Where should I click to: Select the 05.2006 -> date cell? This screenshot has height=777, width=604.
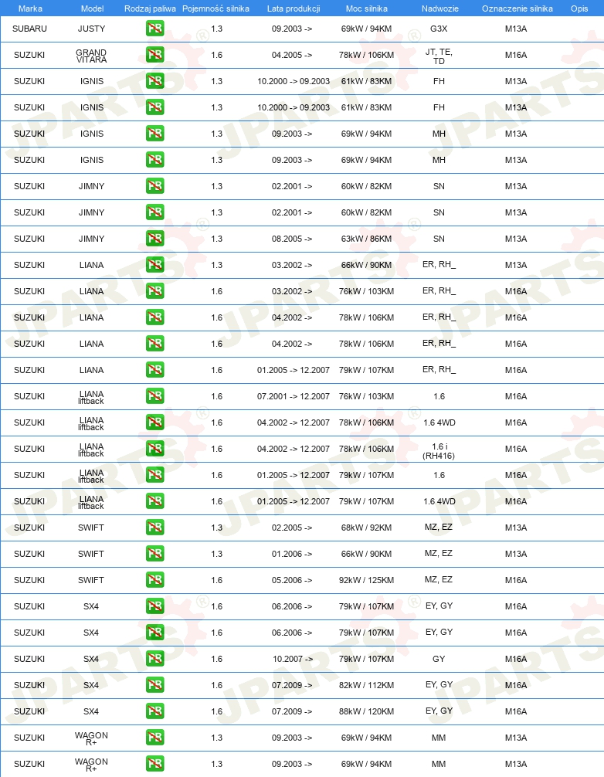pos(292,580)
